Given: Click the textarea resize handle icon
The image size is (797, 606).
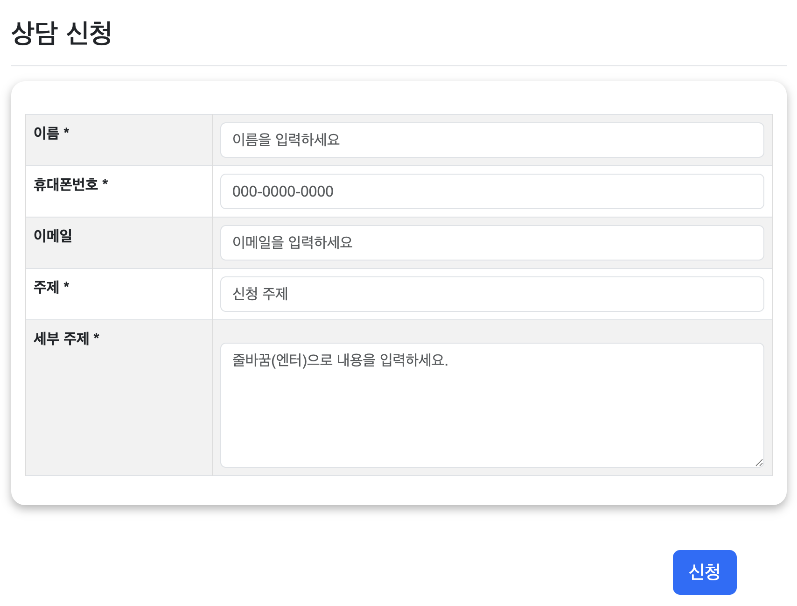Looking at the screenshot, I should pyautogui.click(x=759, y=463).
